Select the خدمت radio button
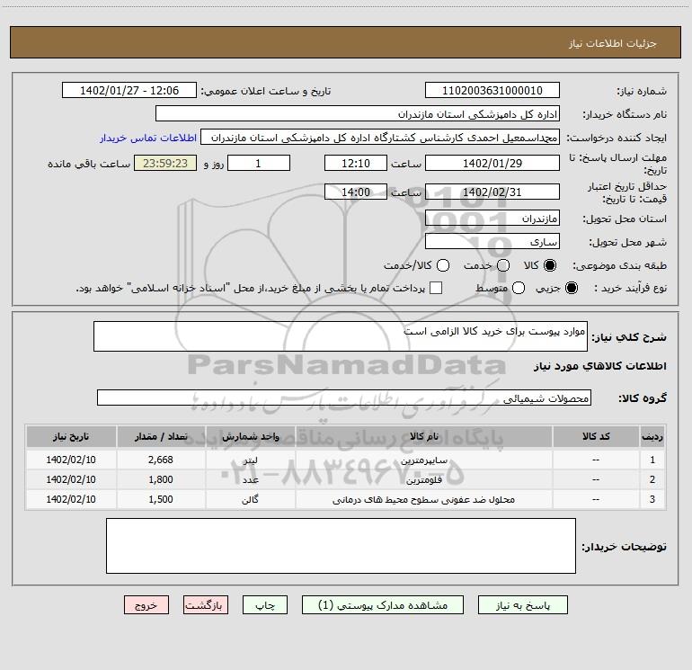692x670 pixels. point(503,265)
